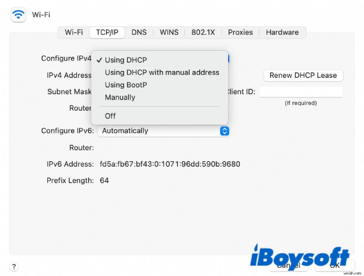Confirm with the OK button
Viewport: 364px width, 276px height.
click(x=335, y=266)
